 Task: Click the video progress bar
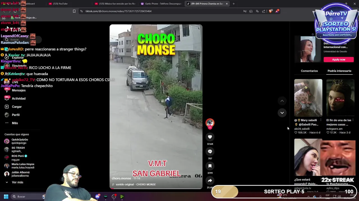[156, 188]
